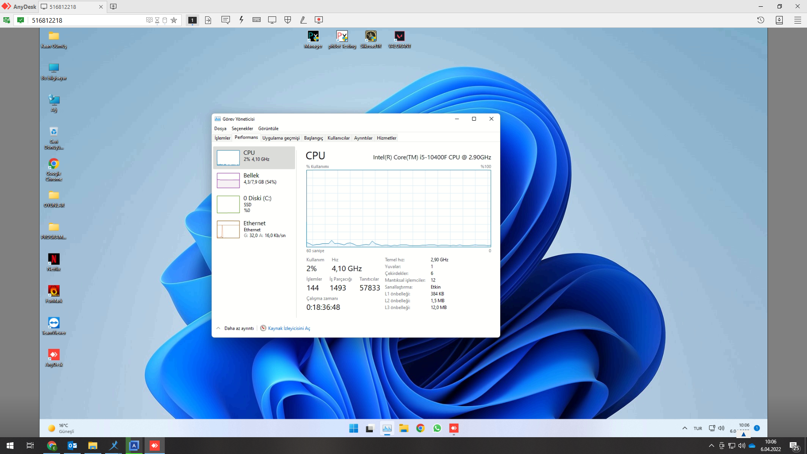Open File Explorer on the remote taskbar
The width and height of the screenshot is (807, 454).
click(x=404, y=428)
